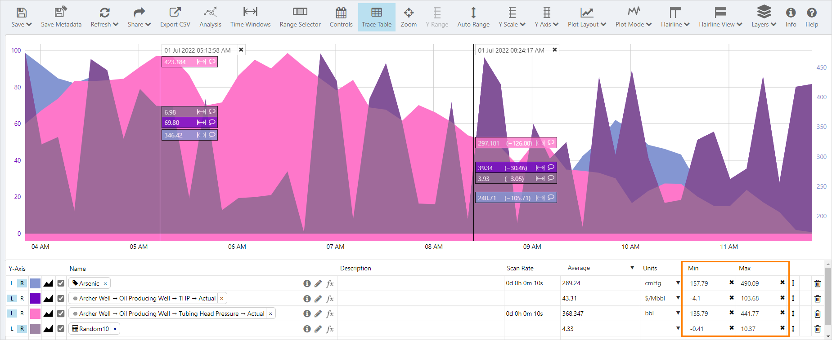Click the Save Metadata button
832x340 pixels.
pos(61,17)
